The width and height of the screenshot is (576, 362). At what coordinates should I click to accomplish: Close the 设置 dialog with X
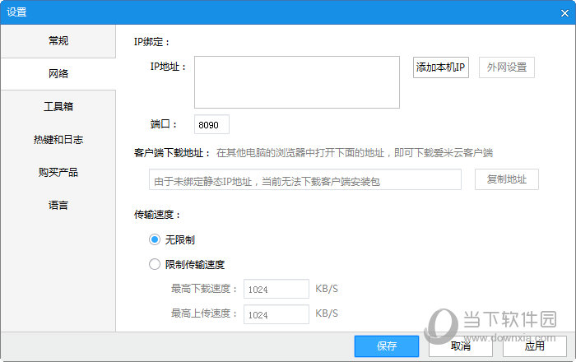point(564,13)
